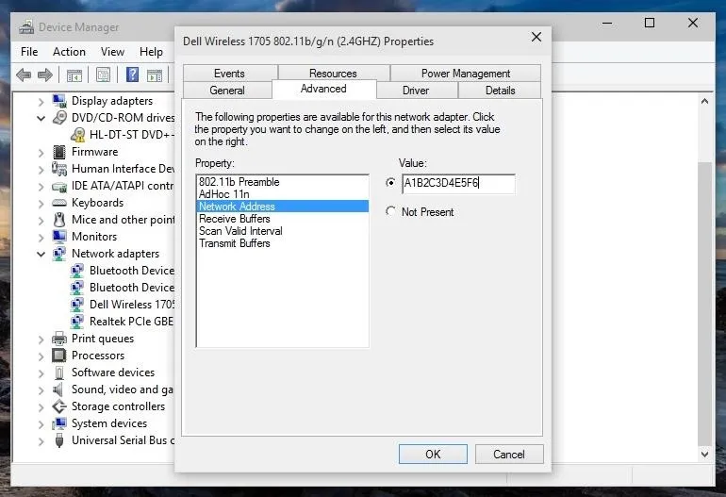Click the Keyboards icon
This screenshot has height=497, width=726.
(x=59, y=203)
